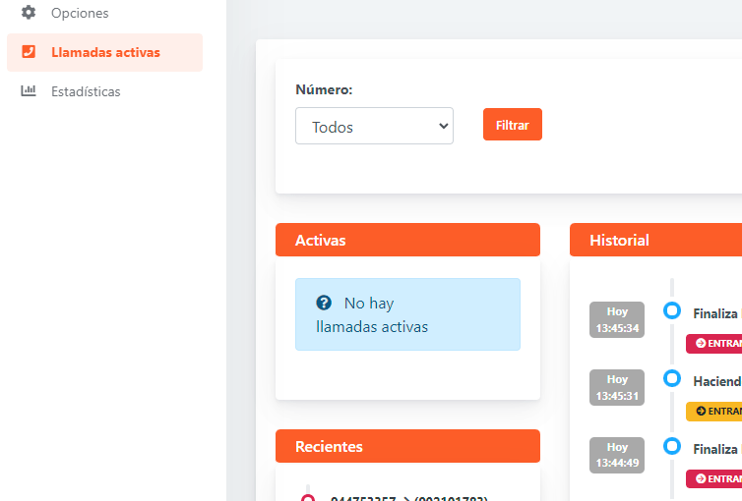The image size is (742, 501).
Task: Click the red circle marker in Recientes
Action: click(307, 498)
